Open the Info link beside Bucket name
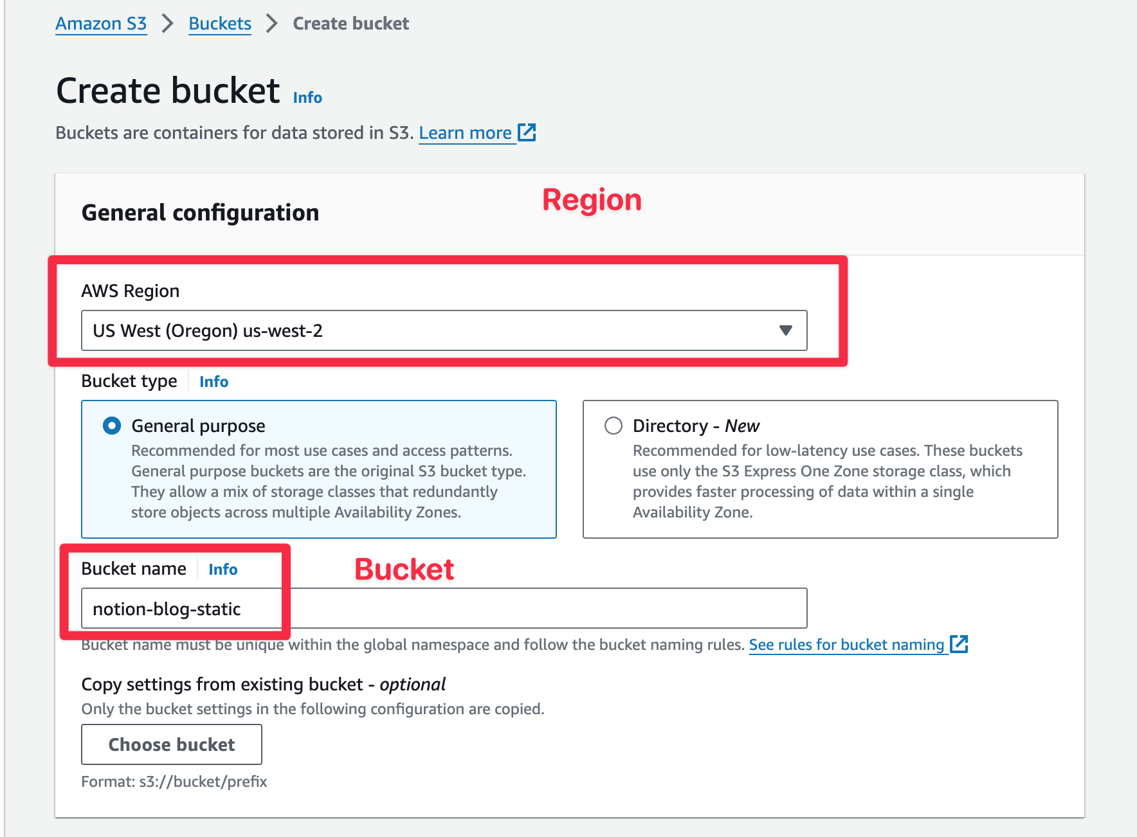Screen dimensions: 1137x837 (x=223, y=570)
